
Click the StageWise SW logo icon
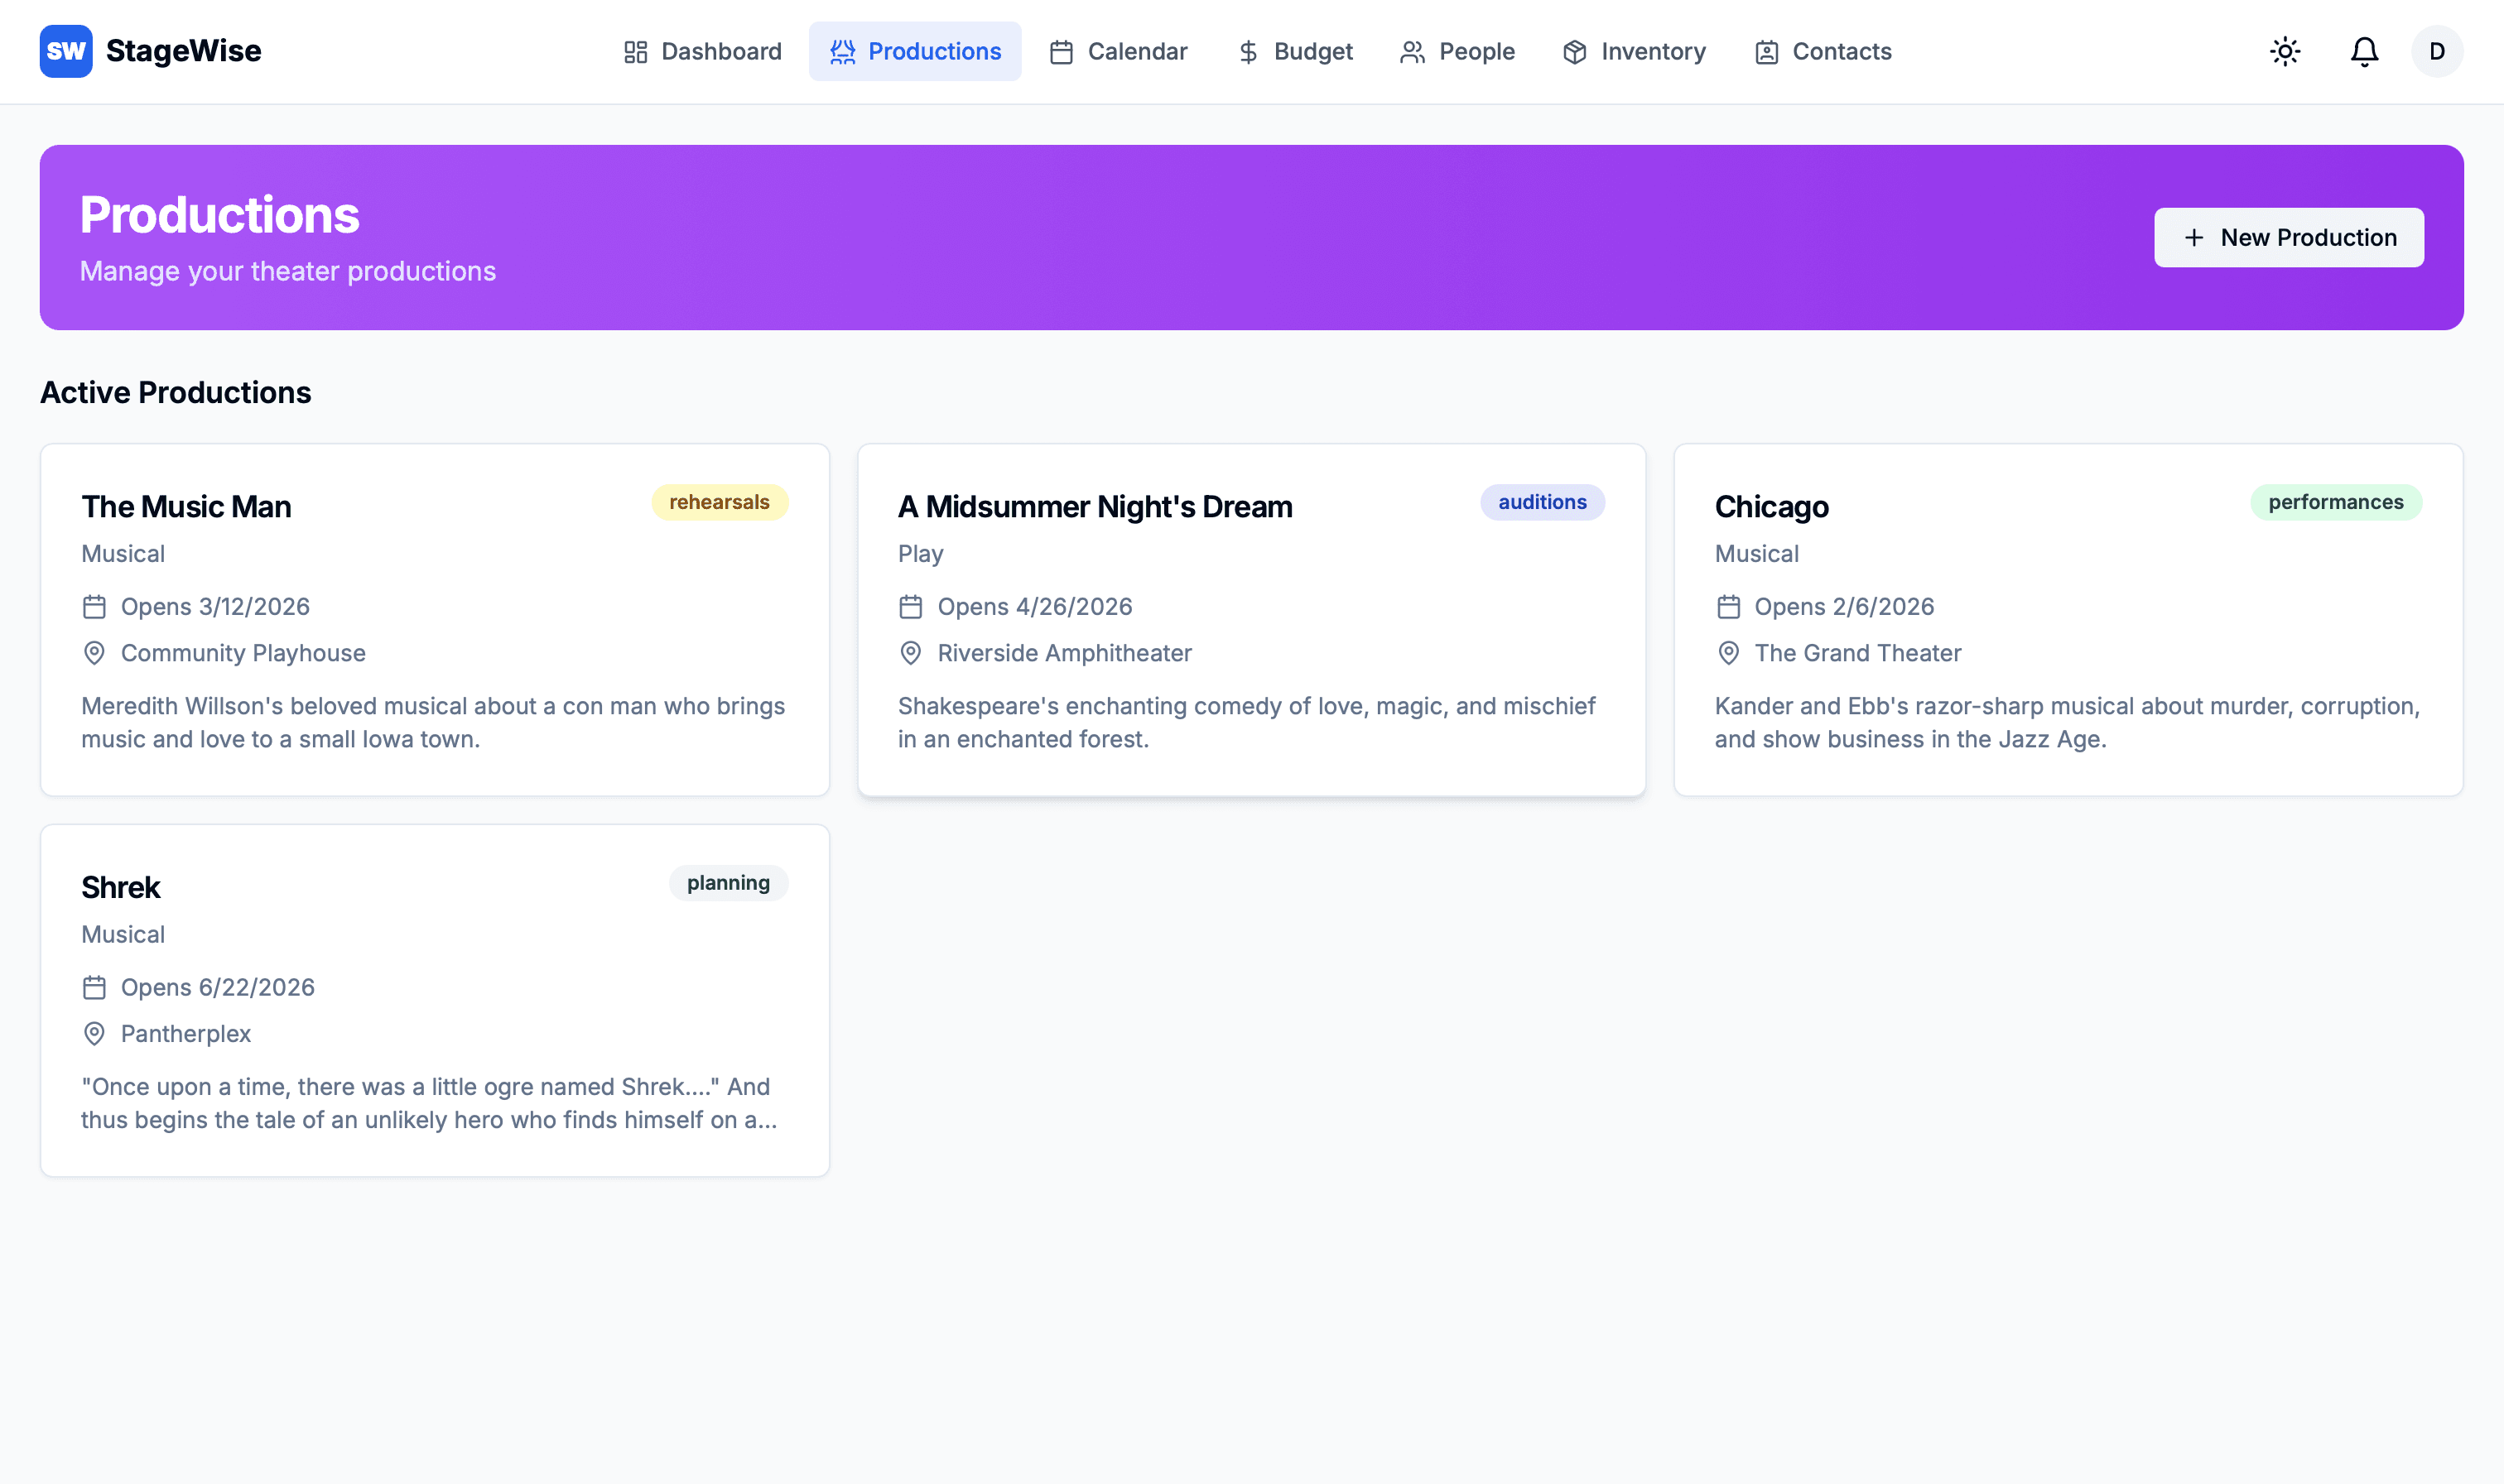[66, 51]
